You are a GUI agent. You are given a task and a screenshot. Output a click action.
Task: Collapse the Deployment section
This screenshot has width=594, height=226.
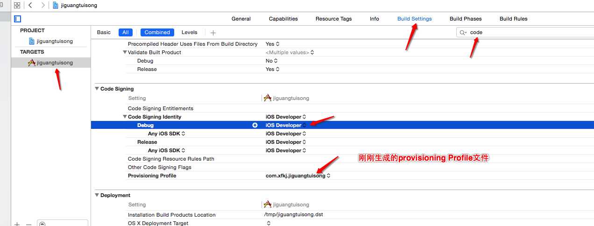pyautogui.click(x=97, y=195)
